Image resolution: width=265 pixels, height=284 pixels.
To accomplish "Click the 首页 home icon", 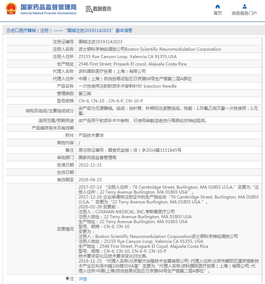I will tap(218, 7).
